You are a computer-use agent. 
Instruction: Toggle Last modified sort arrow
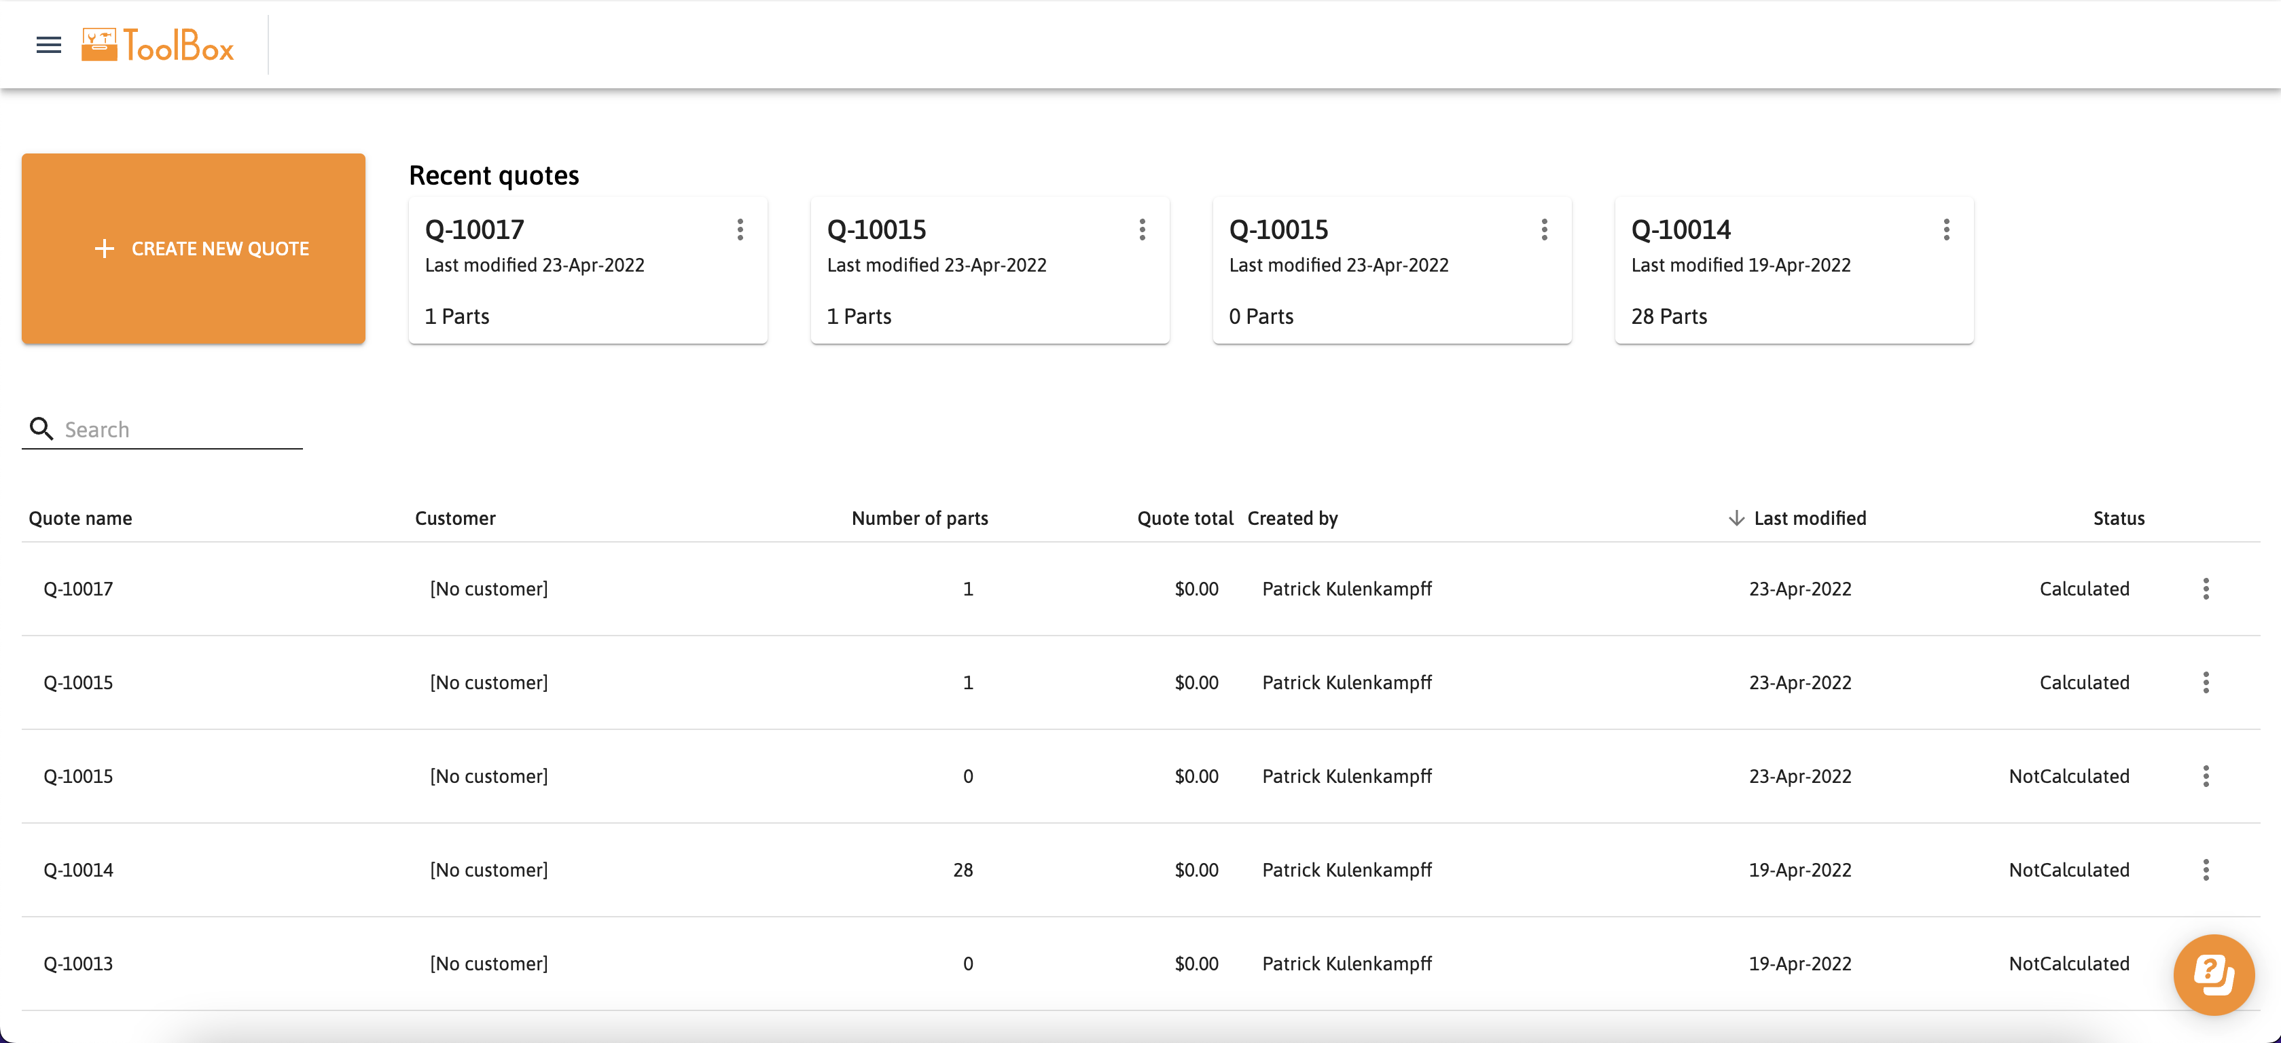pos(1736,518)
